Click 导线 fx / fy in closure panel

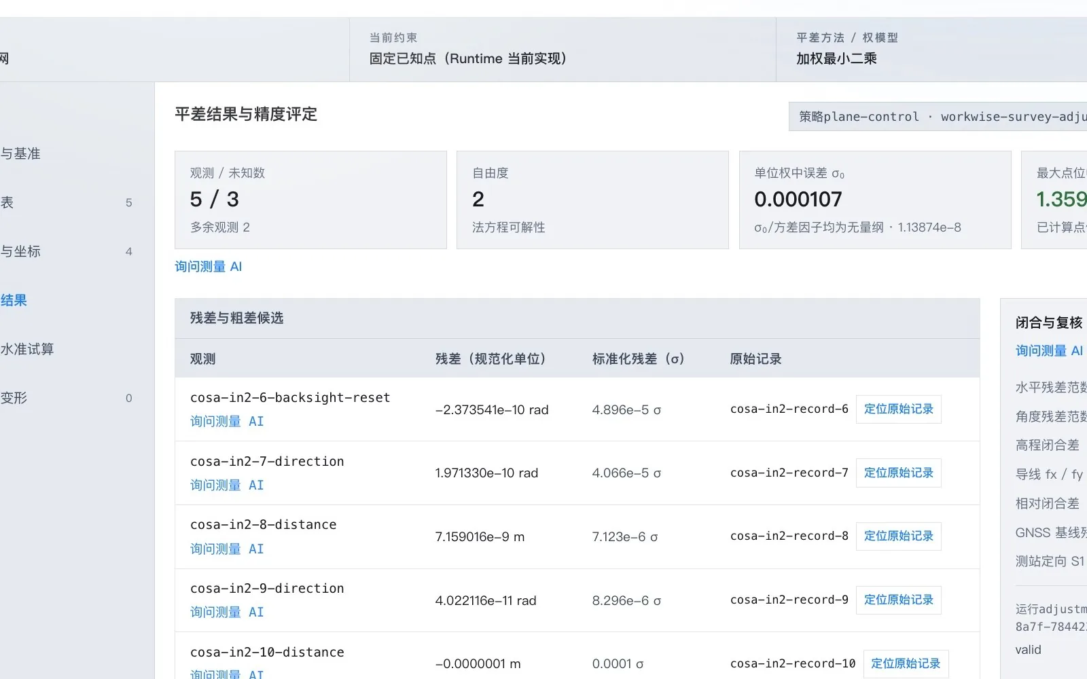[1049, 474]
